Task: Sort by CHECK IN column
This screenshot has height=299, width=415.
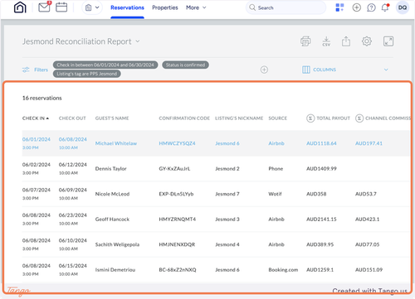Action: (x=36, y=118)
